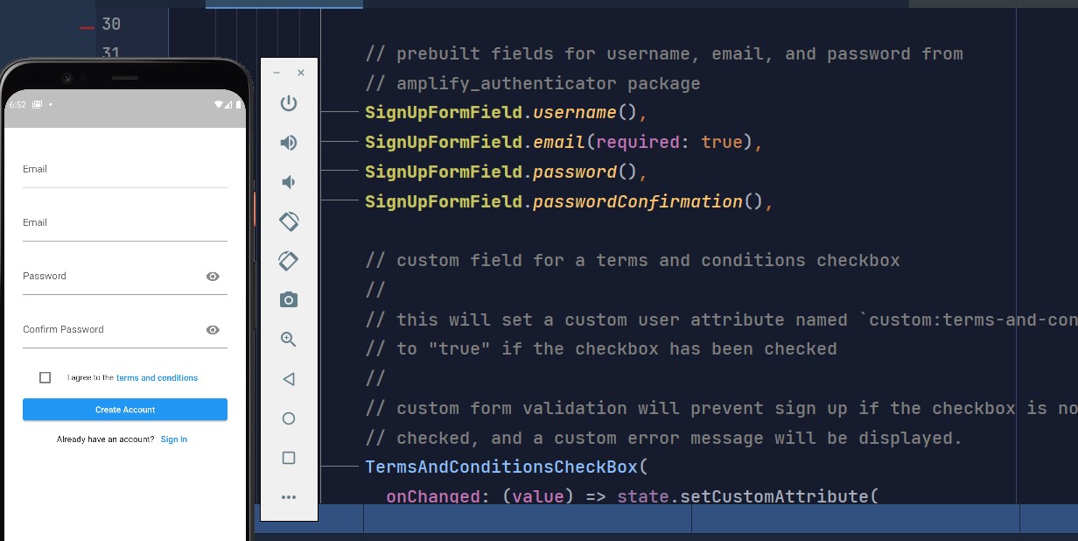Select the zoom tool in the emulator toolbar
The width and height of the screenshot is (1078, 541).
[288, 340]
